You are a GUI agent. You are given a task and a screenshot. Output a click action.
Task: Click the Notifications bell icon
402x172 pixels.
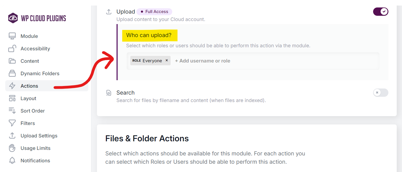click(x=12, y=161)
